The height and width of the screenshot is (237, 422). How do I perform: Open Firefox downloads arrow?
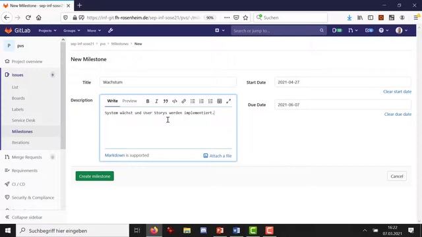pos(349,18)
